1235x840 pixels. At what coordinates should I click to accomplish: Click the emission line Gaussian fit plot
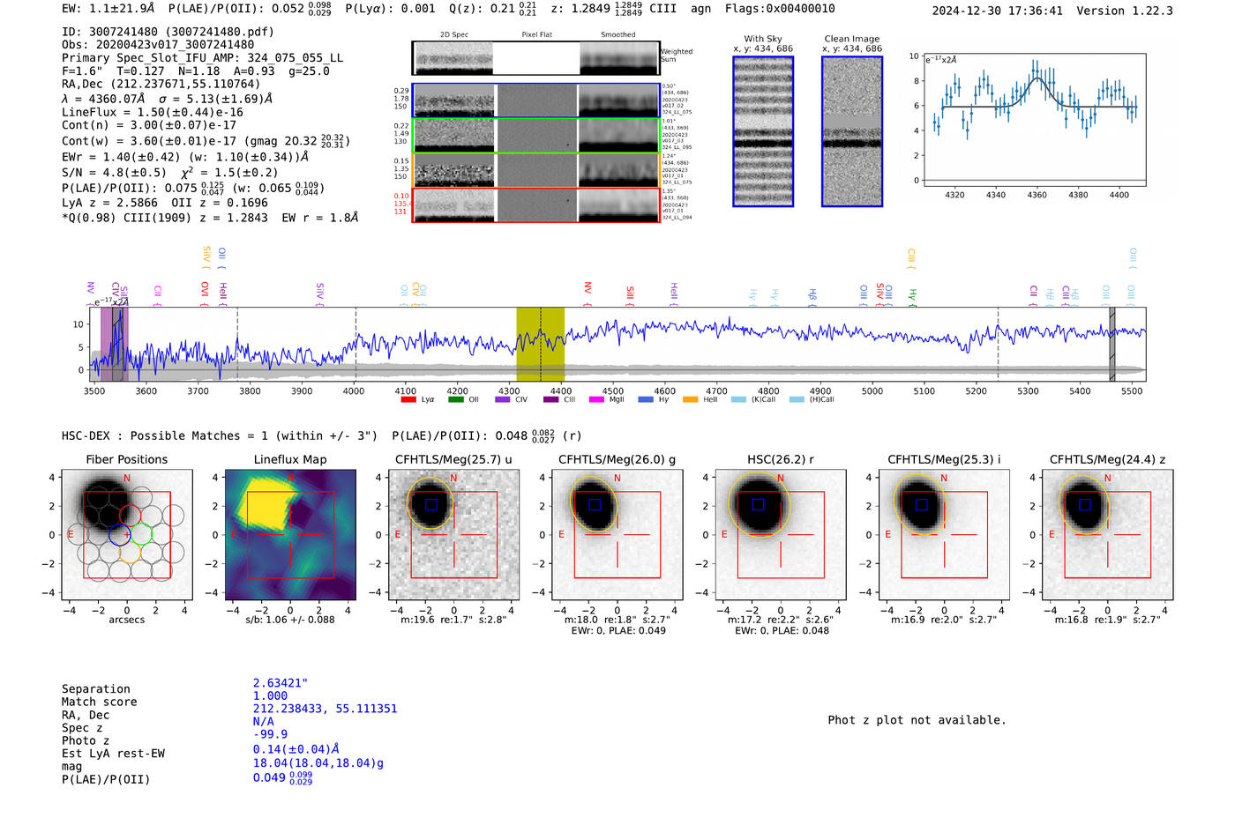pyautogui.click(x=1034, y=120)
